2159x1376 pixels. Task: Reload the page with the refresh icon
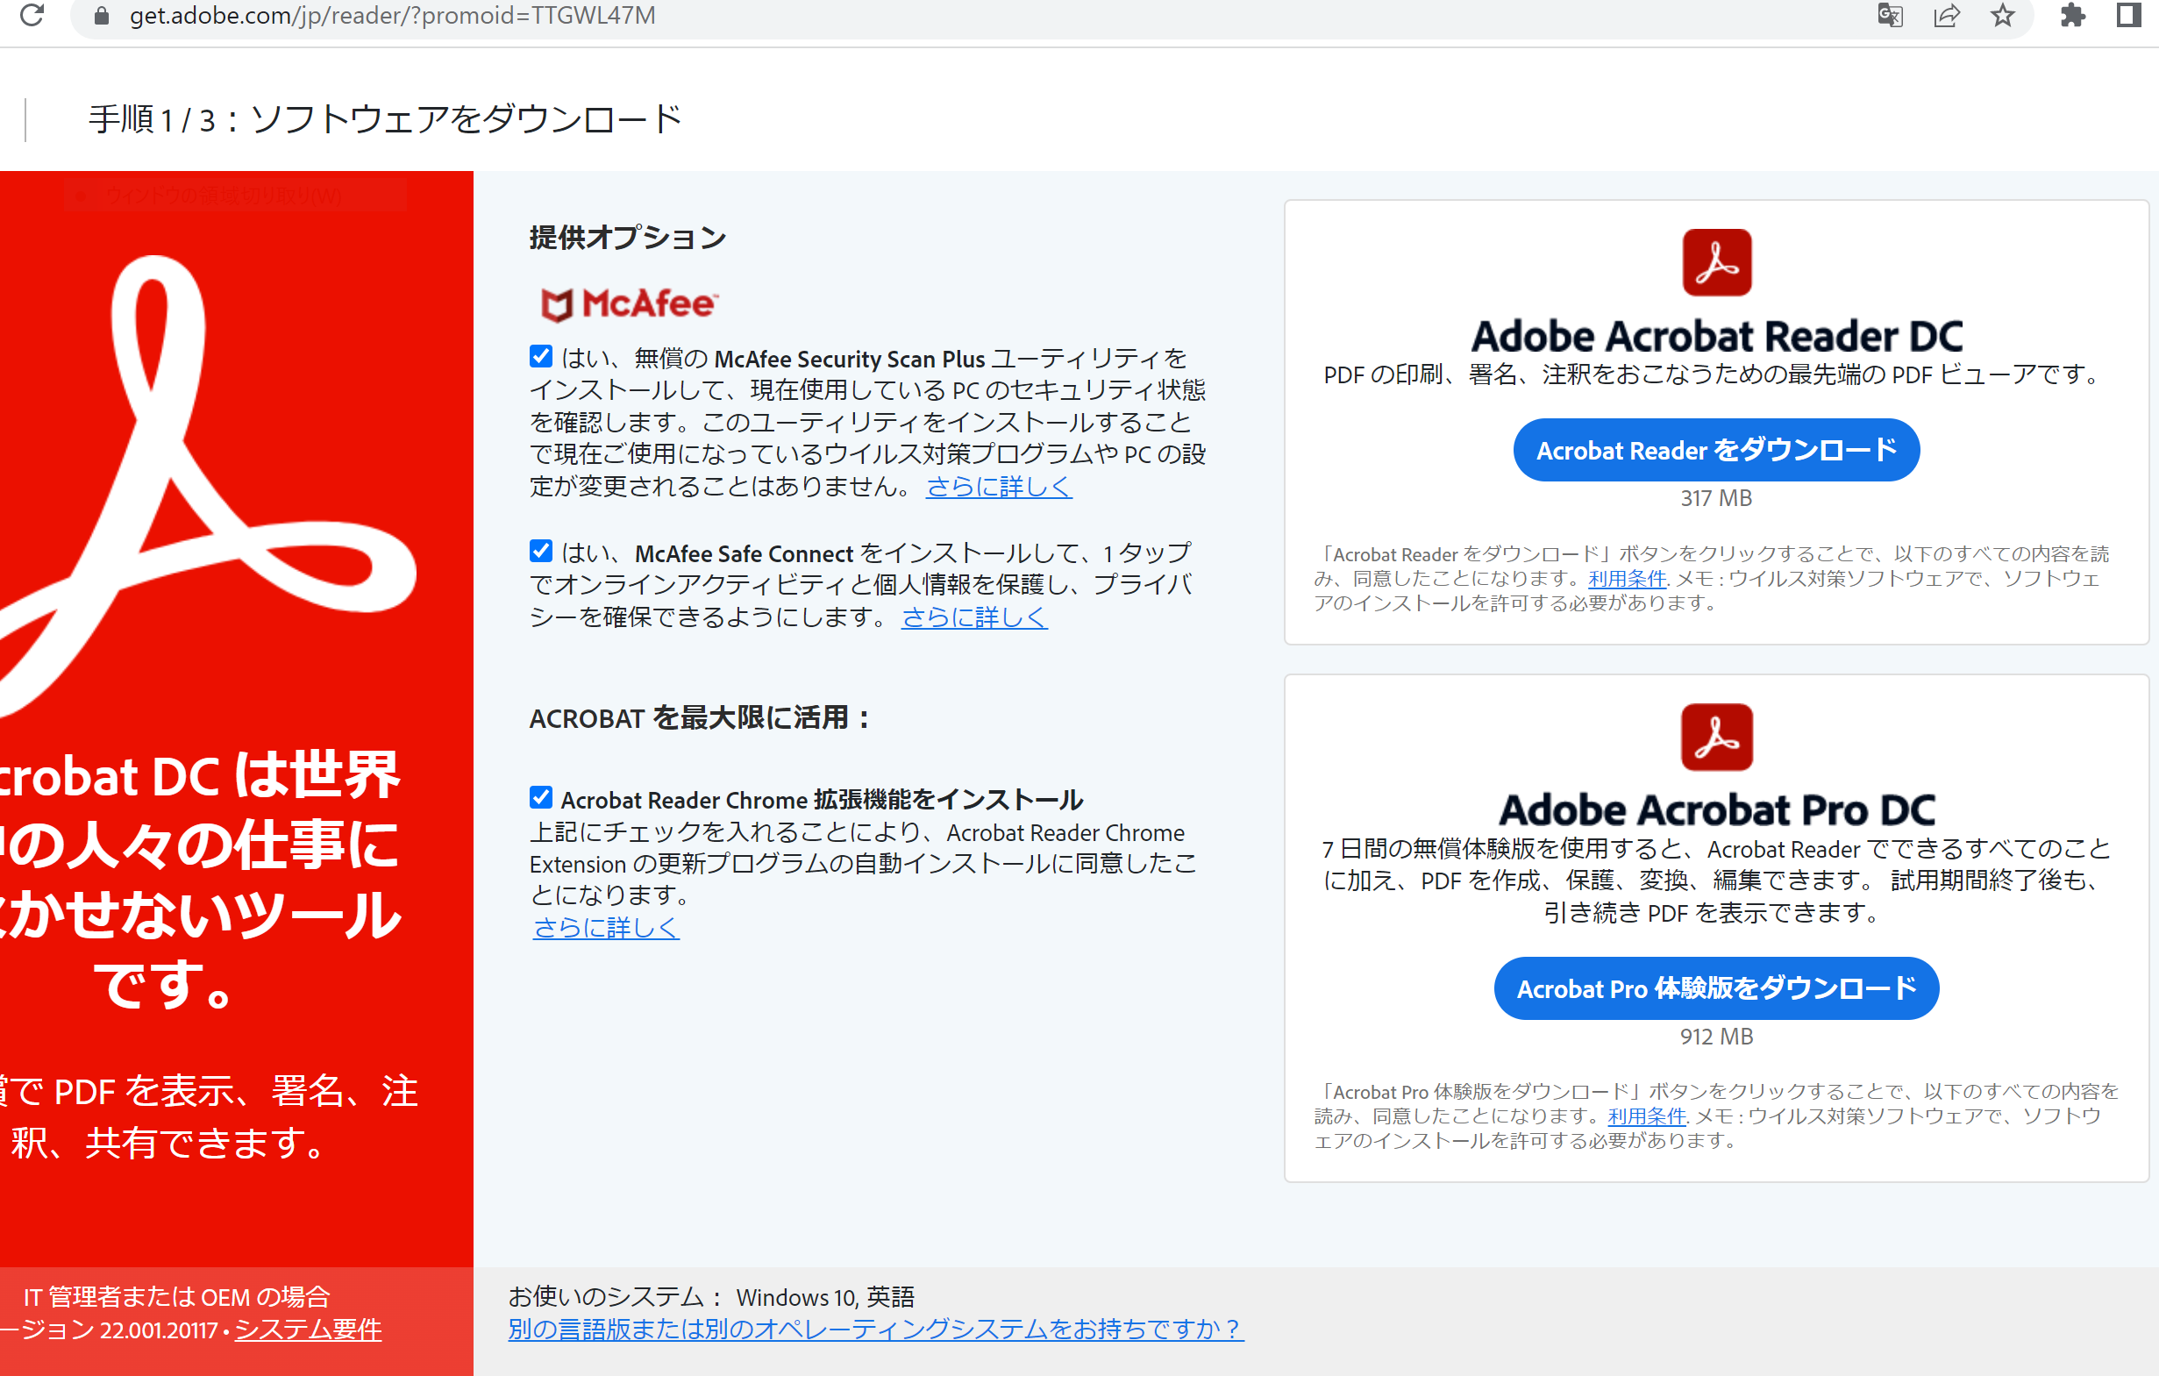tap(32, 15)
